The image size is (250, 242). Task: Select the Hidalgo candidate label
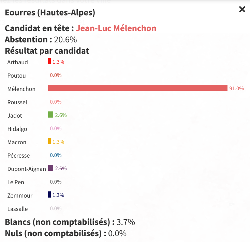[x=17, y=129]
